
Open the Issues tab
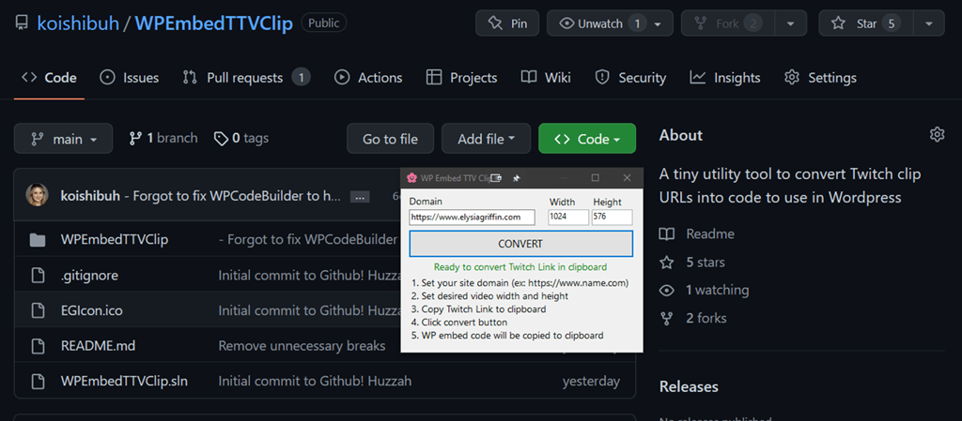(129, 78)
